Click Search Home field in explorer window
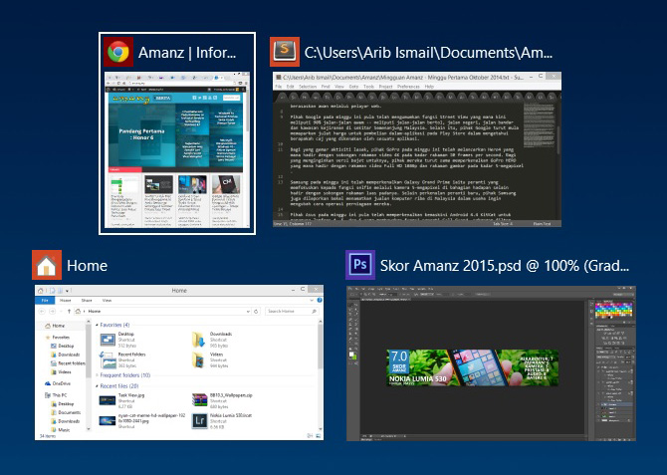The width and height of the screenshot is (667, 475). [x=292, y=311]
